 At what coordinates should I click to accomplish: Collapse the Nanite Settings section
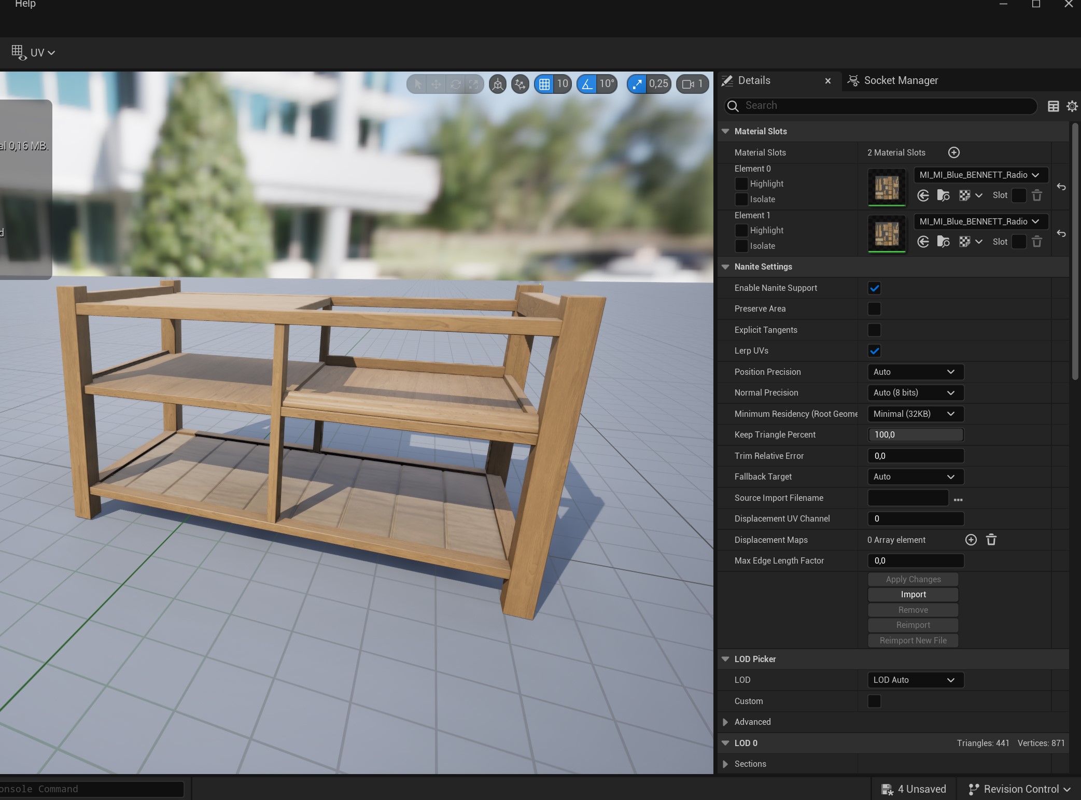coord(725,266)
